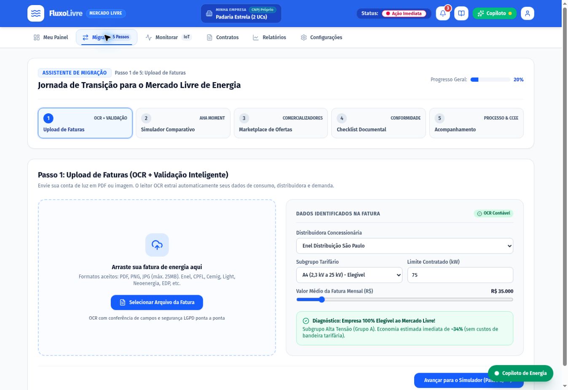
Task: Click the ASSISTENTE DE MIGRAÇÃO label
Action: (x=75, y=73)
